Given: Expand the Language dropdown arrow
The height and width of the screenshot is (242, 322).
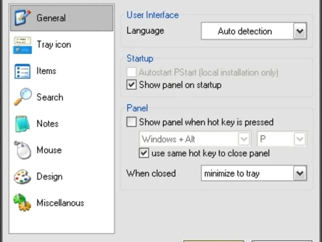Looking at the screenshot, I should coord(300,31).
